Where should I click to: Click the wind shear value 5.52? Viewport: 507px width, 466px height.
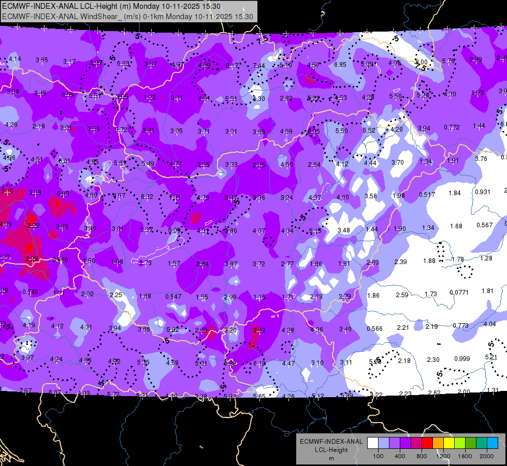[x=369, y=130]
